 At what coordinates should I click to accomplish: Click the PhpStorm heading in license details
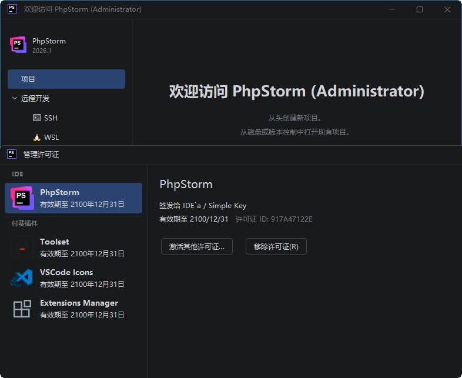[x=186, y=185]
